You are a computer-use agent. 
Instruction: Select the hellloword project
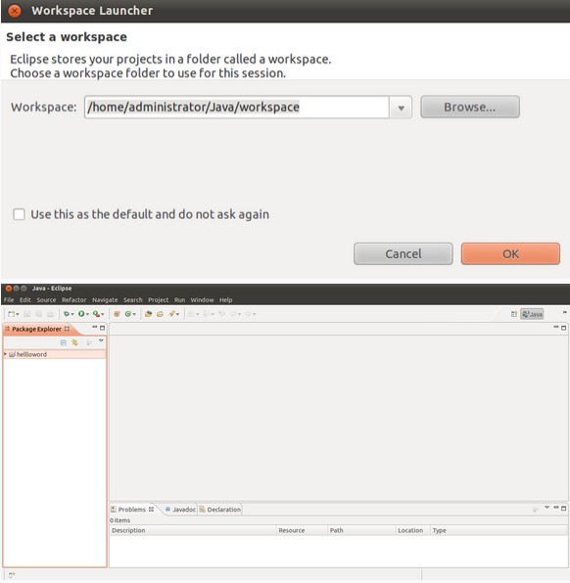(55, 354)
